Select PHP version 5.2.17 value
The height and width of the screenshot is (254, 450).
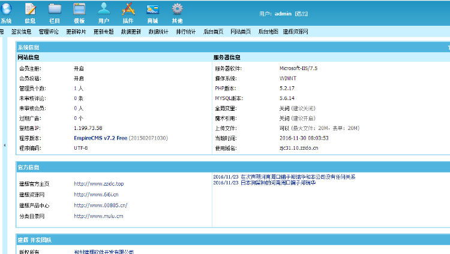coord(287,88)
